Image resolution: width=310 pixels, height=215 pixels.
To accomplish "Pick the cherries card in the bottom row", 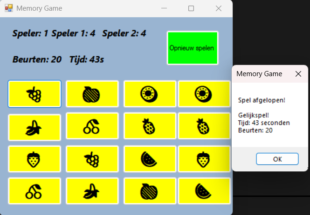I will point(34,191).
